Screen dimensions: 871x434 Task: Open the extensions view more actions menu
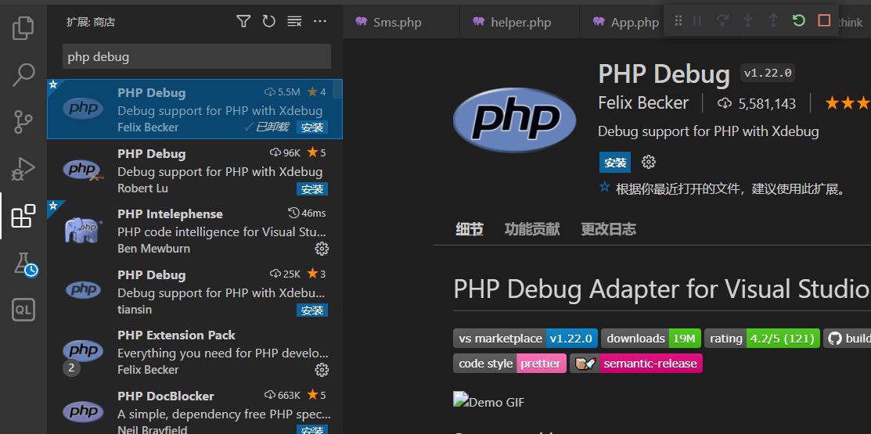pyautogui.click(x=320, y=22)
